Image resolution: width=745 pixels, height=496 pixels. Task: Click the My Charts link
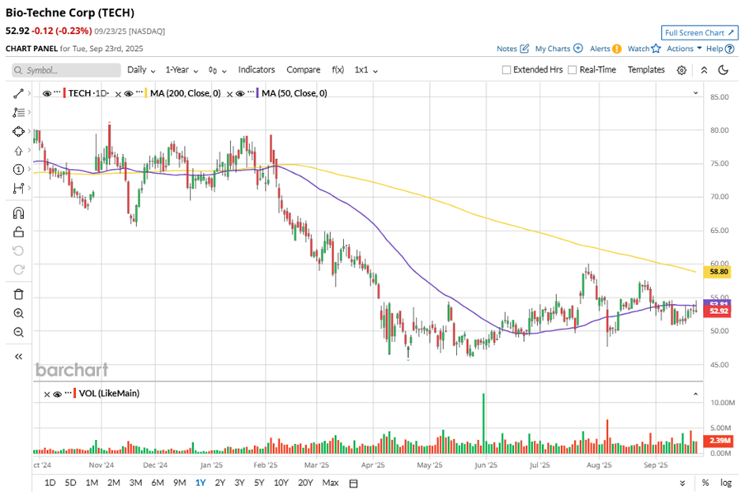point(553,49)
